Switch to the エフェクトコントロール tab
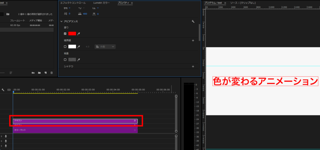This screenshot has height=150, width=320. [x=73, y=3]
